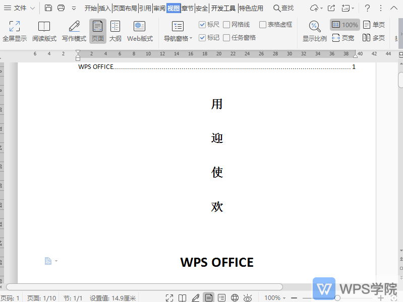The width and height of the screenshot is (403, 302).
Task: Click the save icon in title bar
Action: [48, 8]
